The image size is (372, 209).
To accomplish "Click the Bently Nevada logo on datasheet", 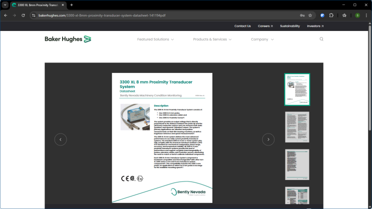I will [188, 192].
